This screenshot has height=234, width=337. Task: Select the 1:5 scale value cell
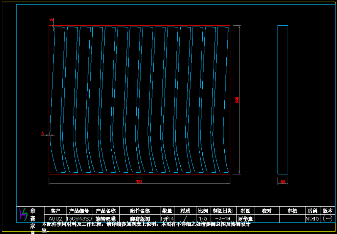point(203,219)
